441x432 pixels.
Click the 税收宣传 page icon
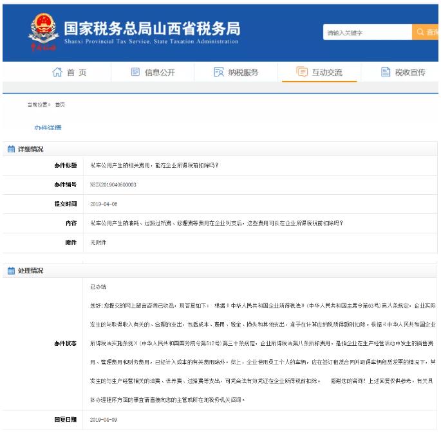point(386,72)
